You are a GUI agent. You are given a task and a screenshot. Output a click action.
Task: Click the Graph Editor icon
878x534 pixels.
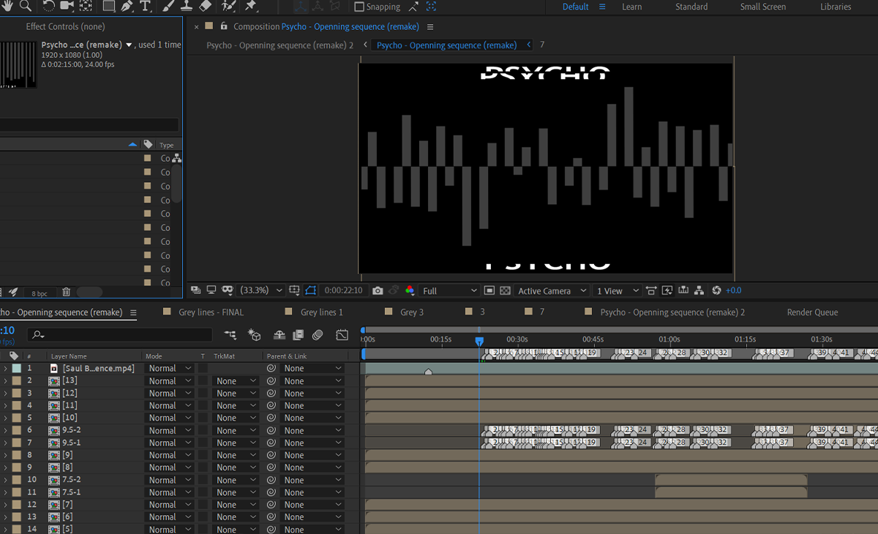[x=342, y=335]
